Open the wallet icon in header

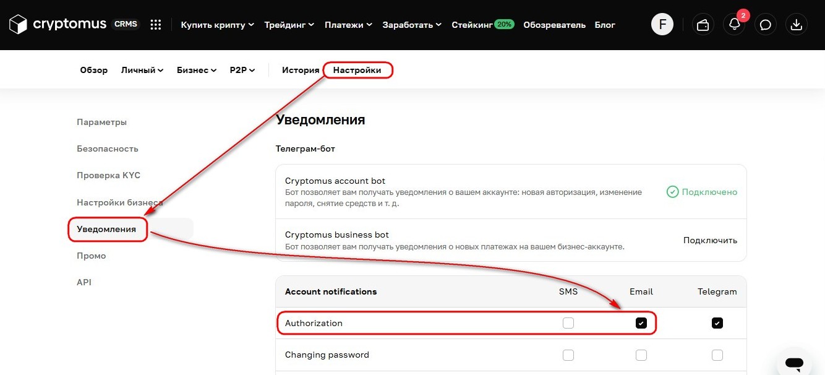703,25
